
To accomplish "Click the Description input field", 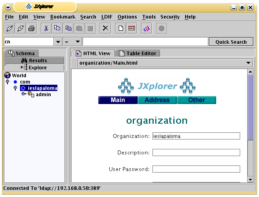I will 196,152.
